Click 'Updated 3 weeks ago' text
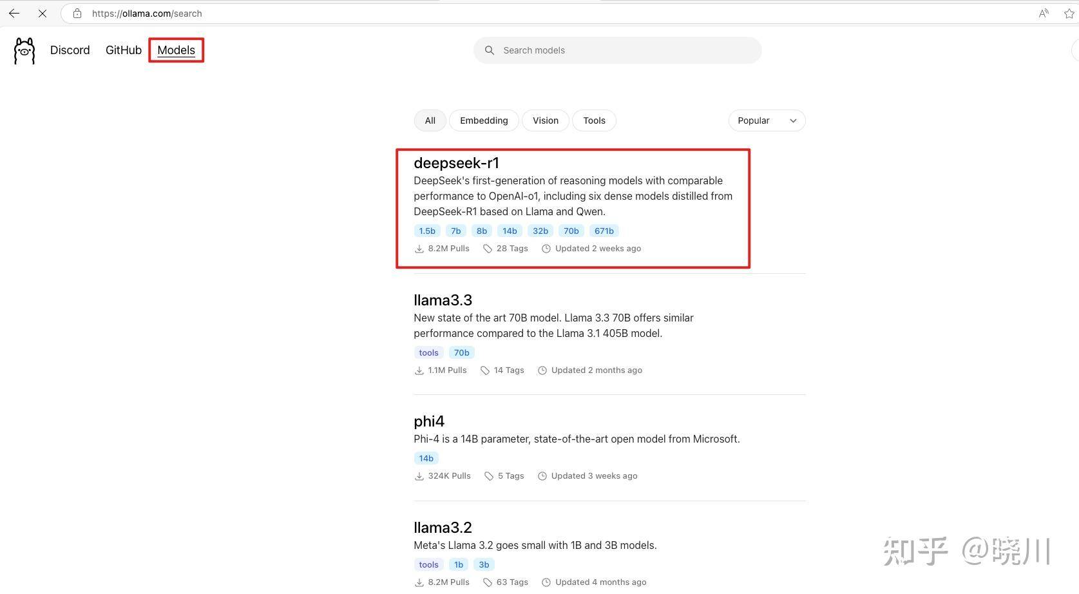1079x594 pixels. coord(595,476)
